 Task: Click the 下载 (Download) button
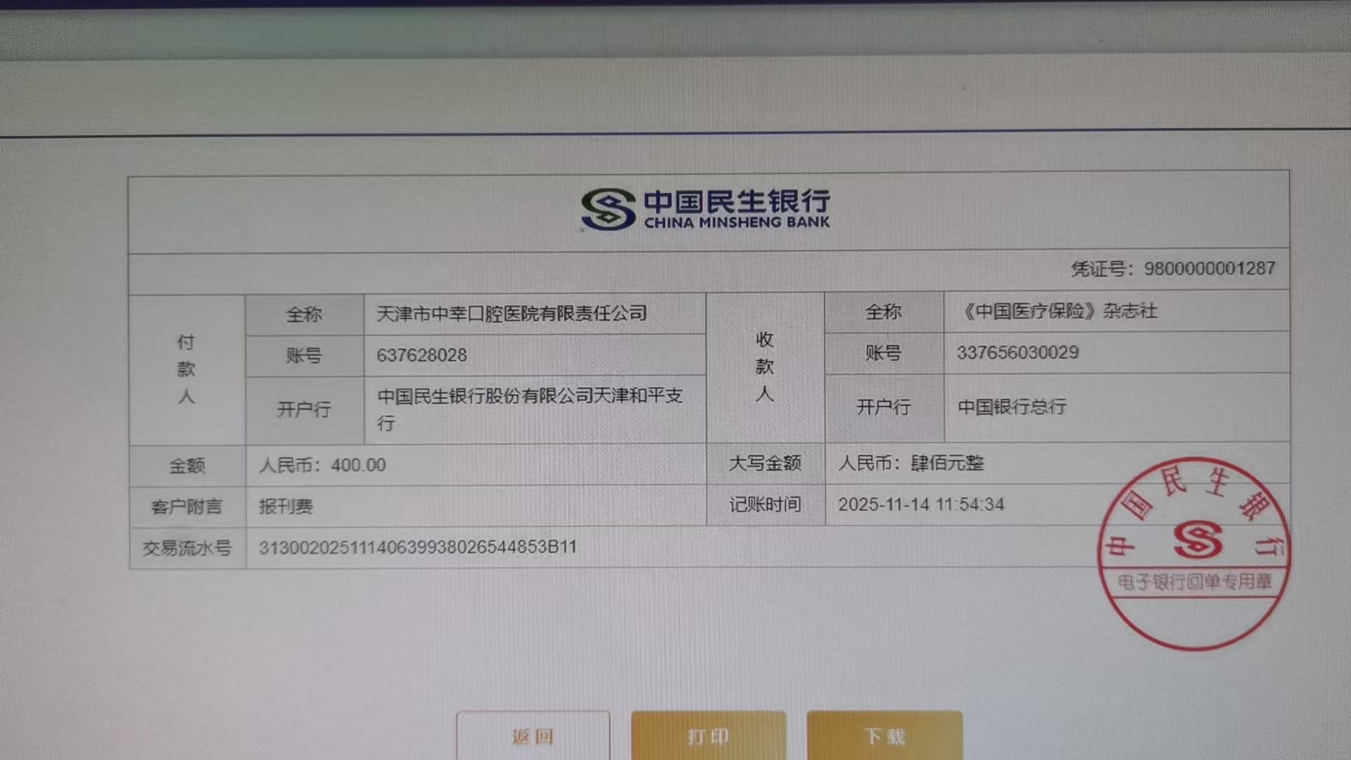(x=884, y=736)
